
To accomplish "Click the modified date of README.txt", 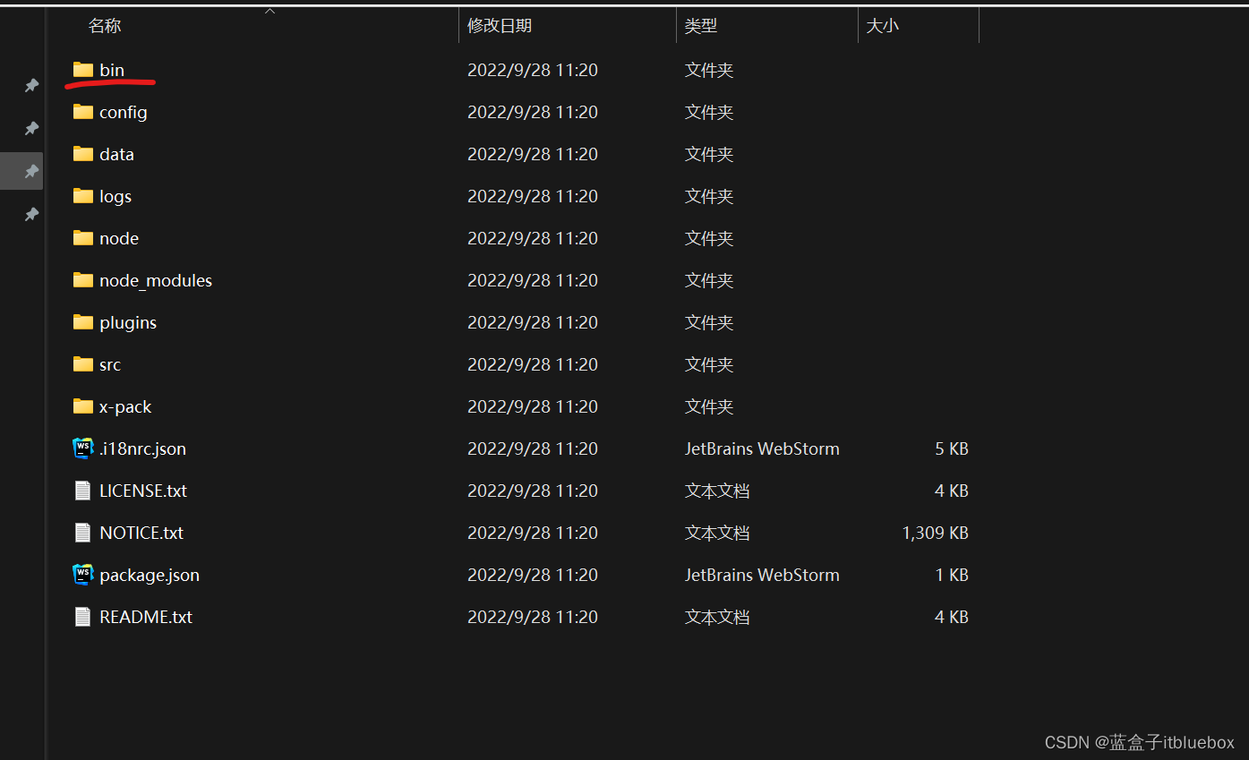I will pyautogui.click(x=533, y=617).
